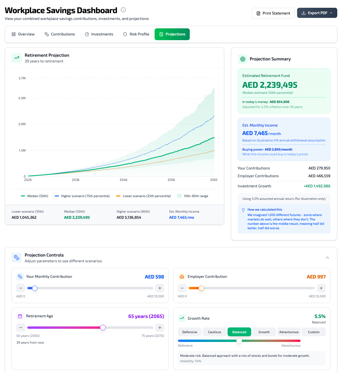Select the Cautious growth rate option
Image resolution: width=342 pixels, height=373 pixels.
tap(214, 332)
